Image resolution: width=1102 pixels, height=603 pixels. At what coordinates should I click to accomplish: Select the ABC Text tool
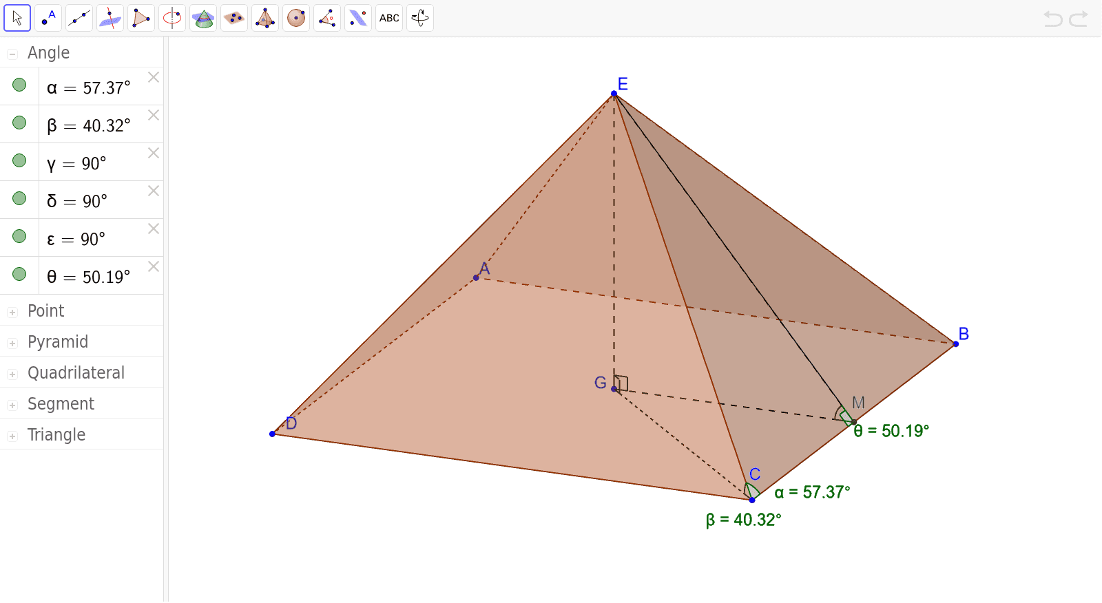tap(389, 18)
